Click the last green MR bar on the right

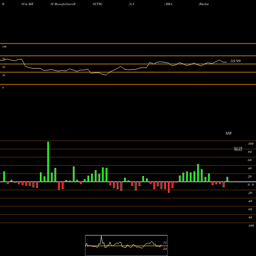tap(227, 179)
